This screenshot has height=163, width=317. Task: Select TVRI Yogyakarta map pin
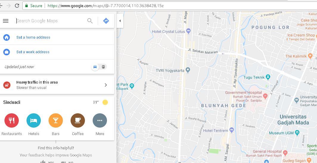[188, 70]
